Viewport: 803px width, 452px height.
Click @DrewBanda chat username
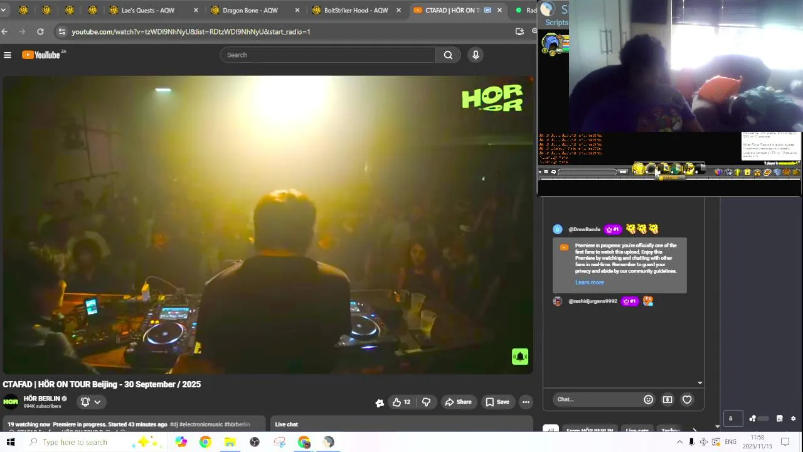tap(584, 229)
